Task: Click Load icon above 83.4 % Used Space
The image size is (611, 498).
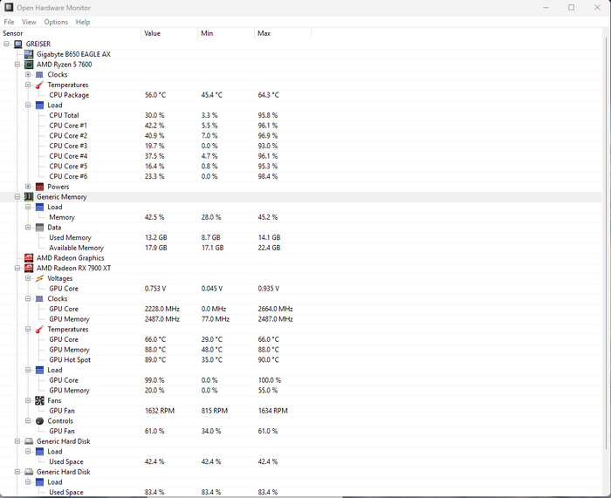Action: point(39,482)
